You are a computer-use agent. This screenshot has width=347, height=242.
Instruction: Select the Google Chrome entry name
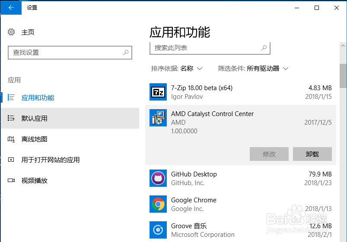coord(194,200)
